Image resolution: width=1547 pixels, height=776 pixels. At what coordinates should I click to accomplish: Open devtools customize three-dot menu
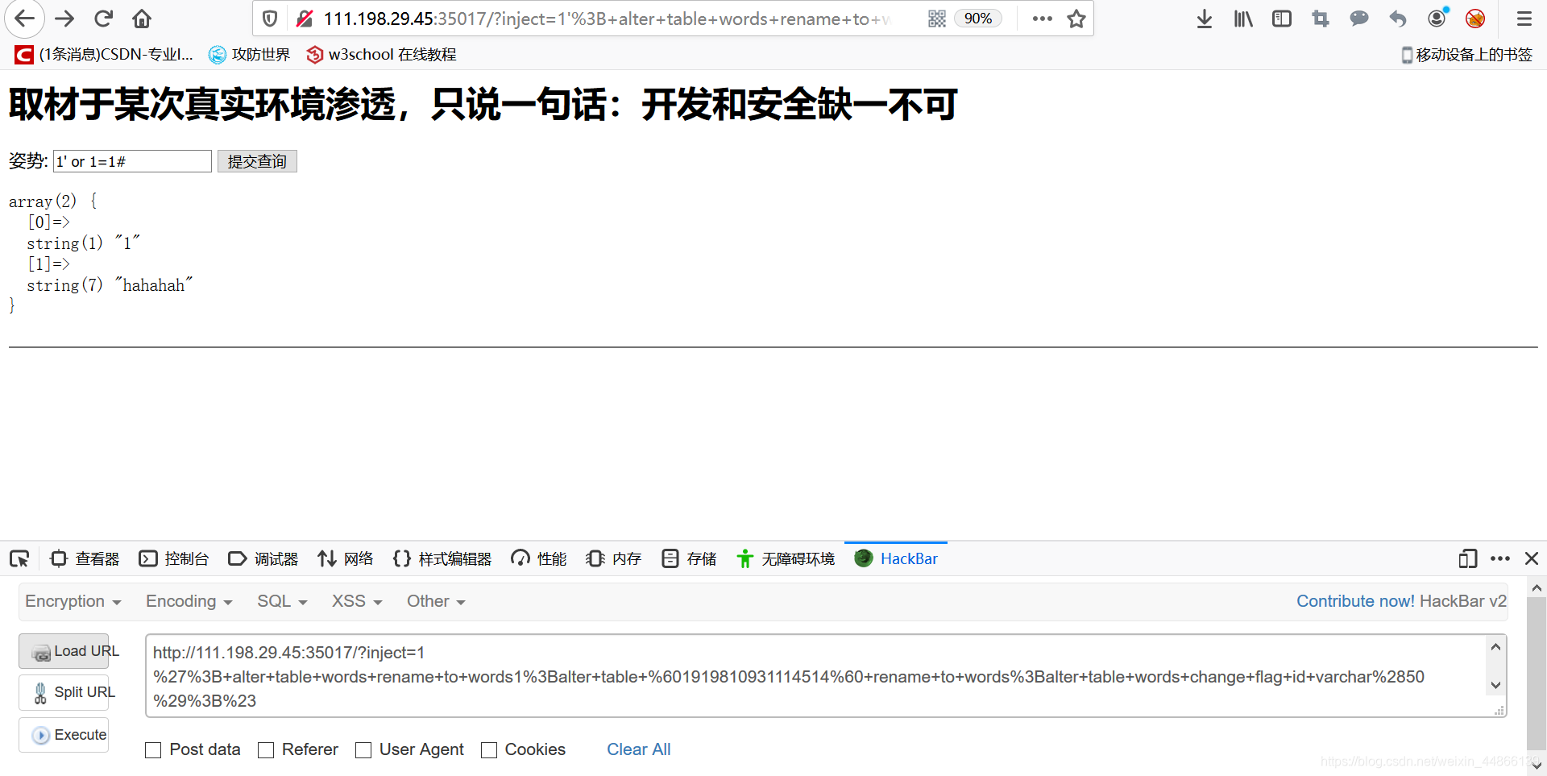coord(1500,558)
